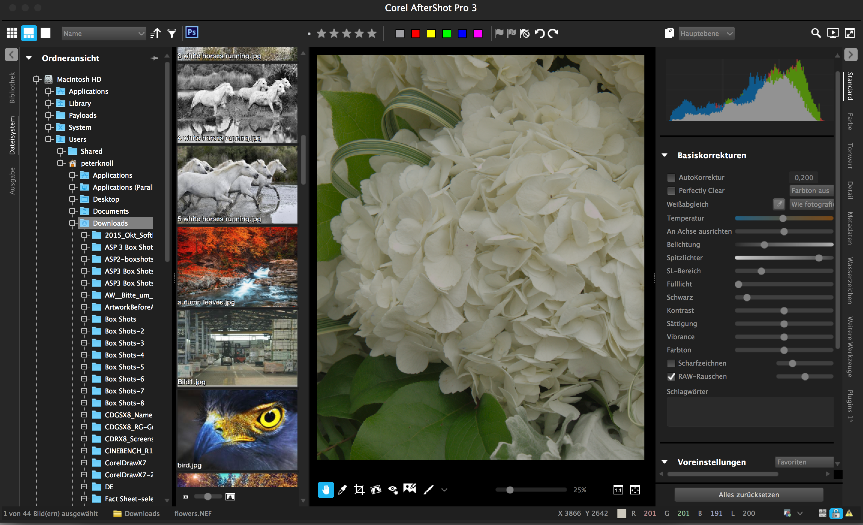Click the Alles zurücksetzen button
The image size is (863, 525).
point(748,494)
